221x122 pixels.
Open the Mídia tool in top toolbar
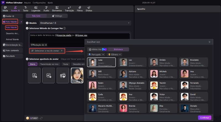click(x=5, y=9)
